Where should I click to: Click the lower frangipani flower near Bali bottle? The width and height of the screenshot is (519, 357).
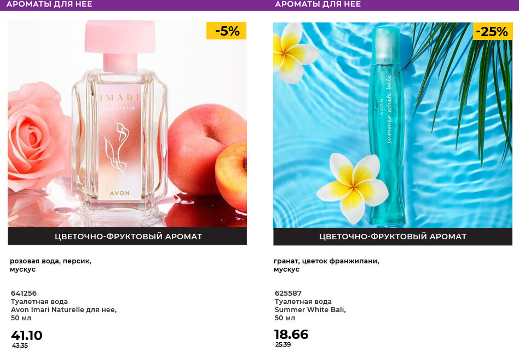[x=353, y=187]
